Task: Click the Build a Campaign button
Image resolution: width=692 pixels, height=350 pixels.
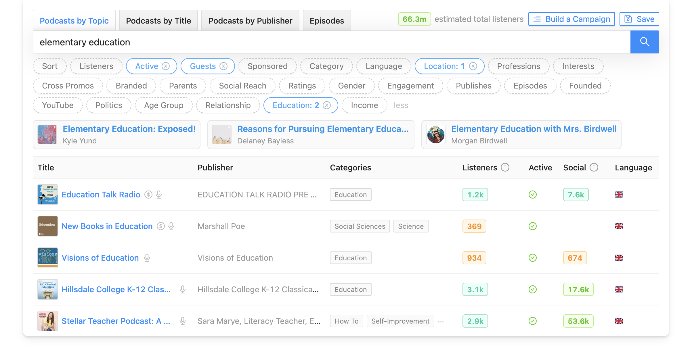Action: 571,19
